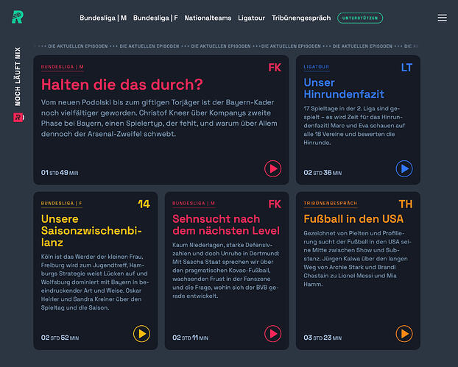The height and width of the screenshot is (367, 458).
Task: Go to Nationalteams section
Action: (208, 18)
